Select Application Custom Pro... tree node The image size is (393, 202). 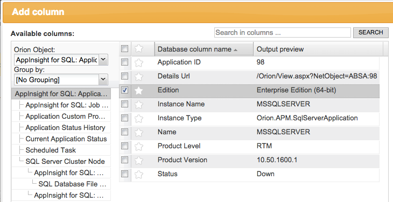coord(66,117)
